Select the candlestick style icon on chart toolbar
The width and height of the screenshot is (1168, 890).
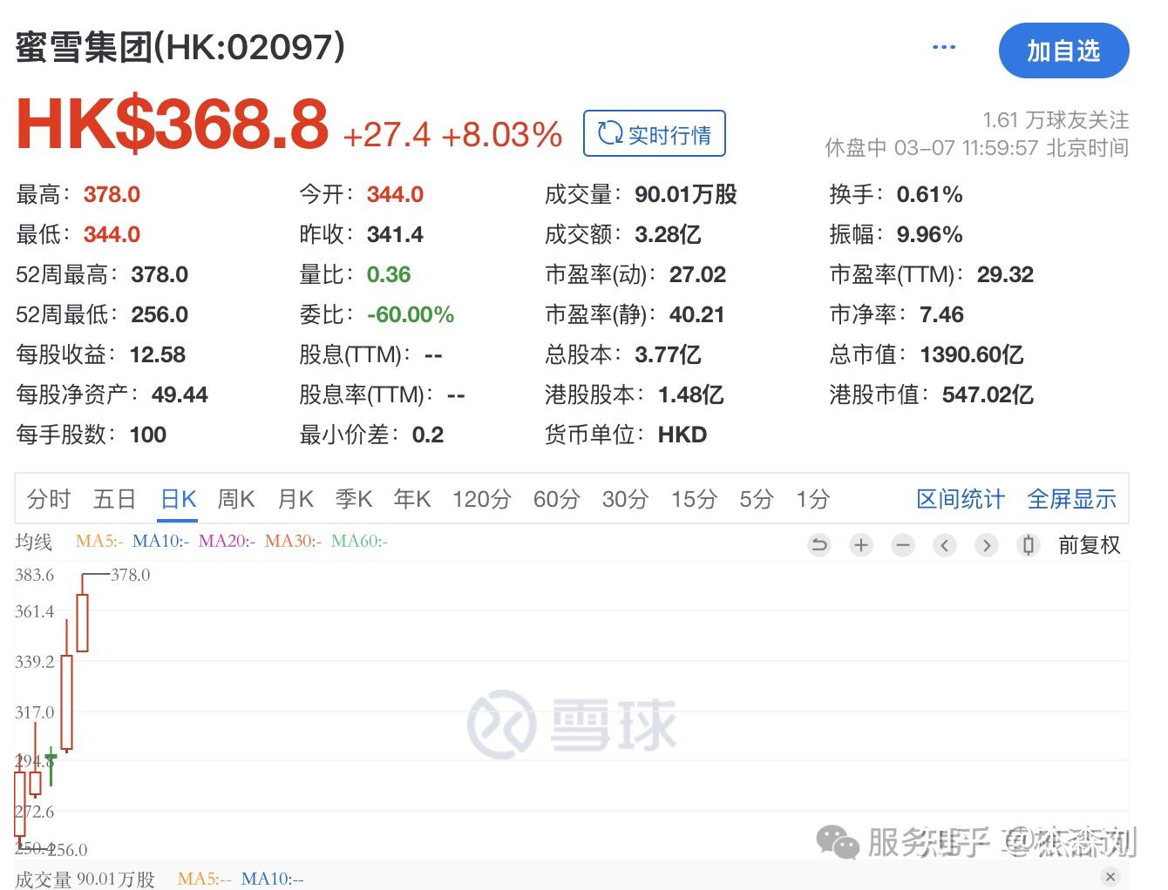click(x=1029, y=544)
